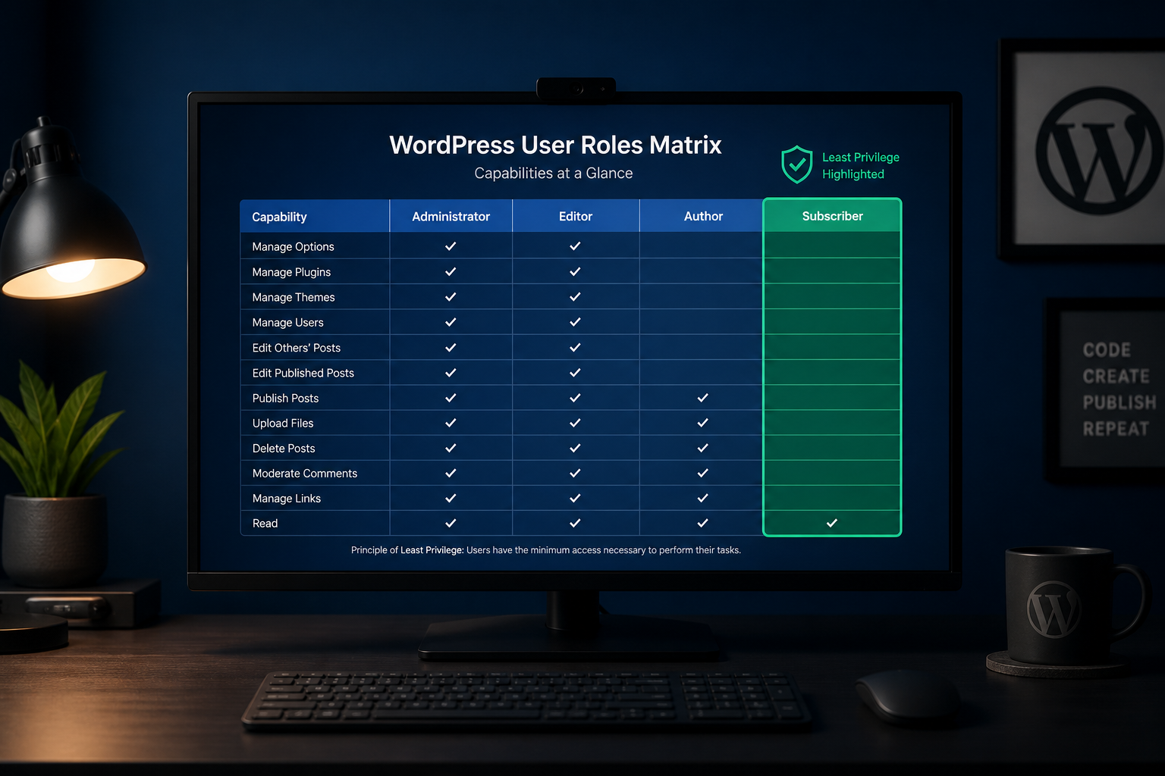This screenshot has height=776, width=1165.
Task: Select the Editor column header
Action: click(x=576, y=216)
